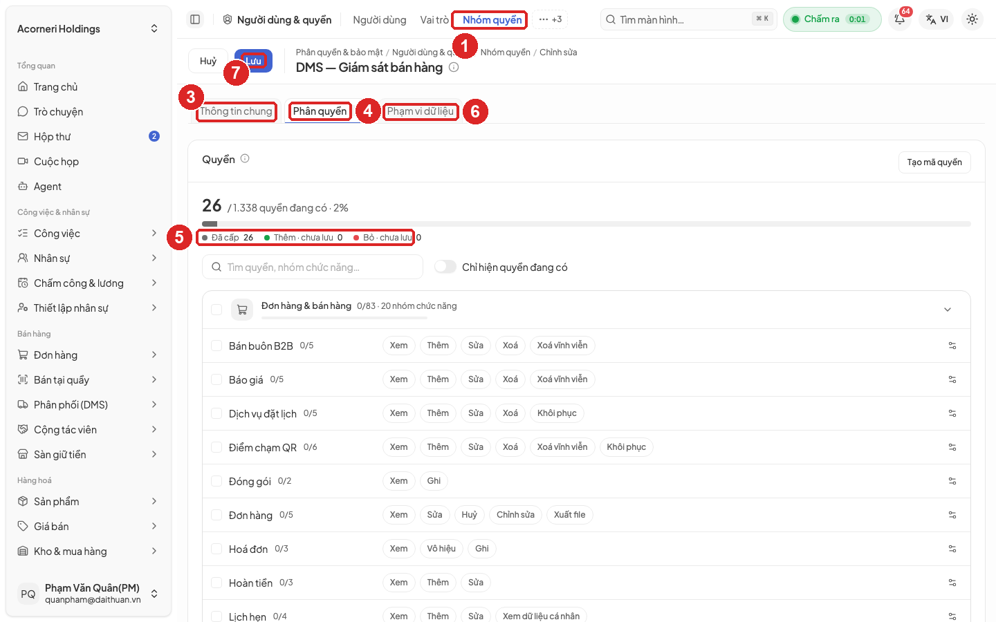This screenshot has height=622, width=996.
Task: Open the Thông tin chung tab
Action: (236, 111)
